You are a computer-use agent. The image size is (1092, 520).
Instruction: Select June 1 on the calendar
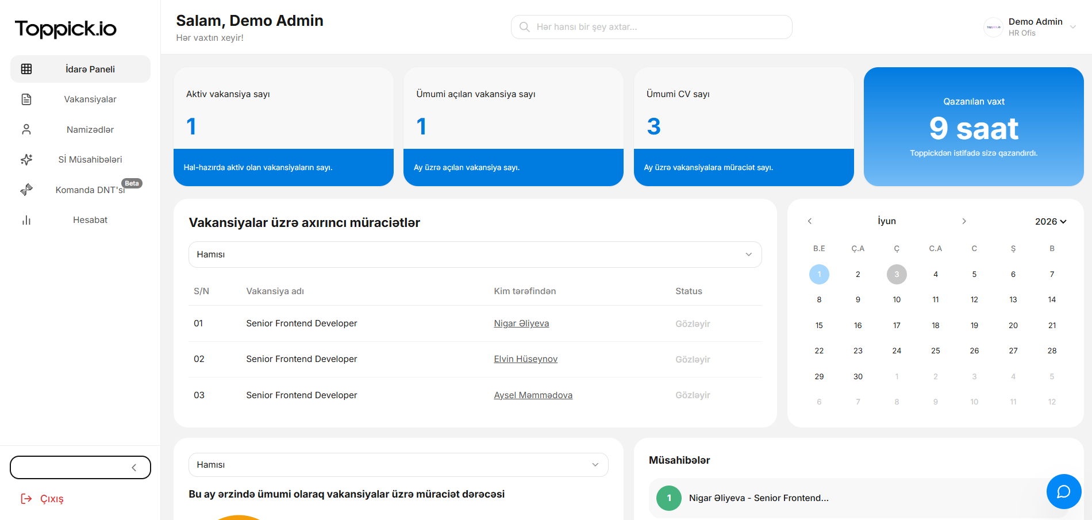[819, 274]
